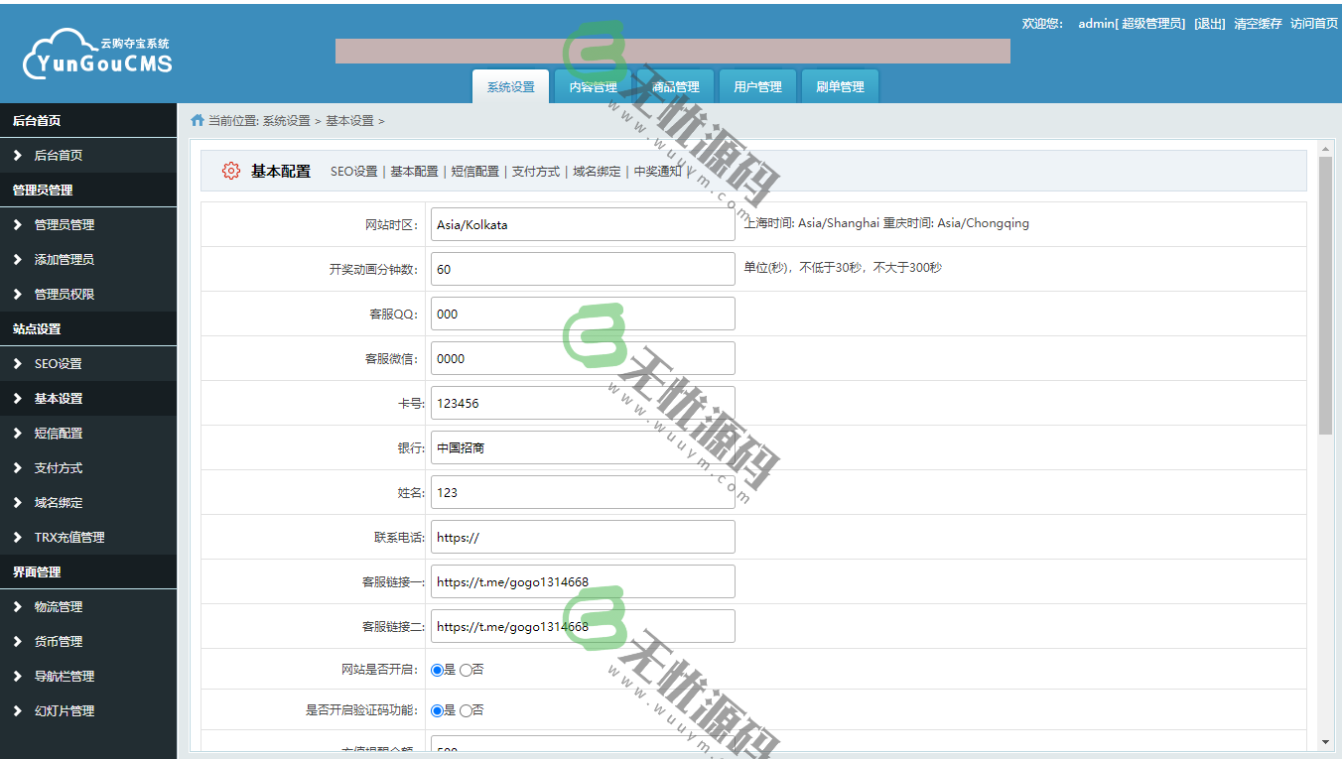This screenshot has width=1342, height=759.
Task: Click the home icon in the breadcrumb
Action: click(198, 119)
